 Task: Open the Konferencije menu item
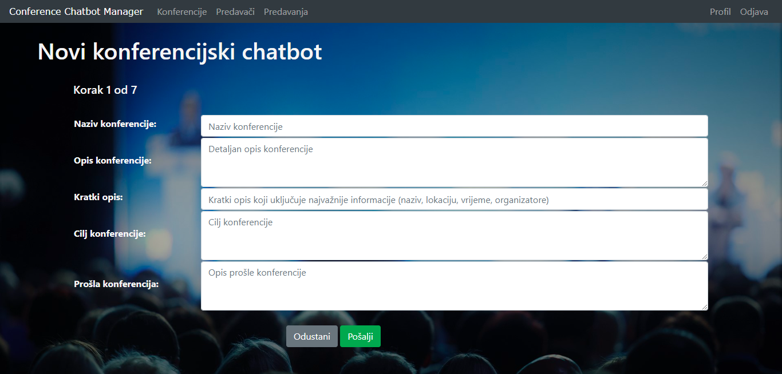[182, 11]
